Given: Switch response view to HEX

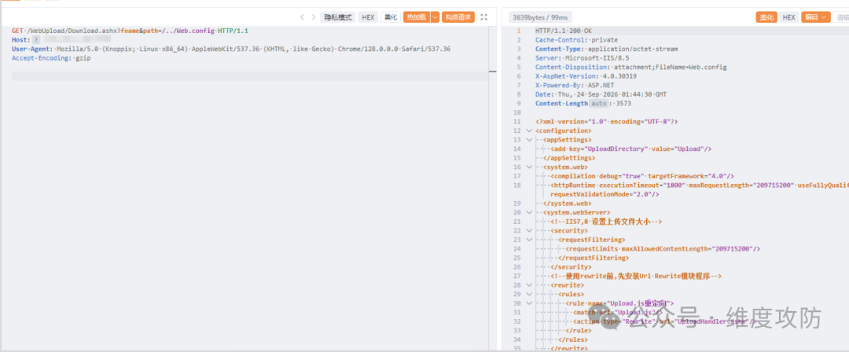Looking at the screenshot, I should pos(789,17).
